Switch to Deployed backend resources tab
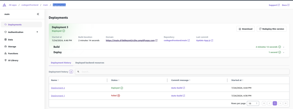The width and height of the screenshot is (293, 109). 90,63
